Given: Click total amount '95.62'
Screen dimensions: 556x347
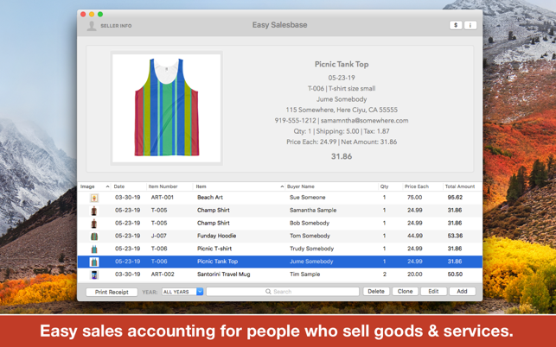Looking at the screenshot, I should click(455, 197).
